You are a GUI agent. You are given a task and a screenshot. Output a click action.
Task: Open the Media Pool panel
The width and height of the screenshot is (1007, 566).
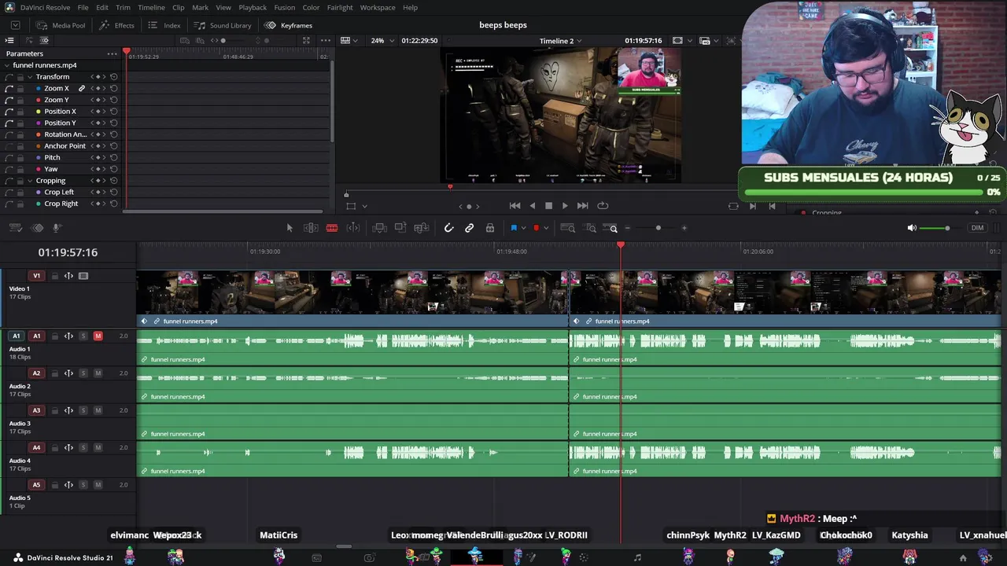coord(61,25)
